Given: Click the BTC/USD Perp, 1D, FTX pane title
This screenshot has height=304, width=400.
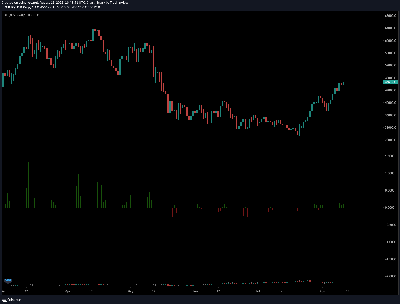Looking at the screenshot, I should point(21,15).
